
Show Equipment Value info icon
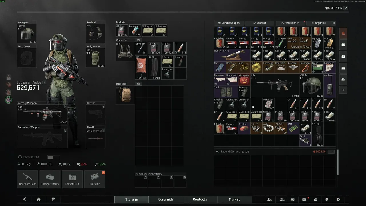coord(44,82)
